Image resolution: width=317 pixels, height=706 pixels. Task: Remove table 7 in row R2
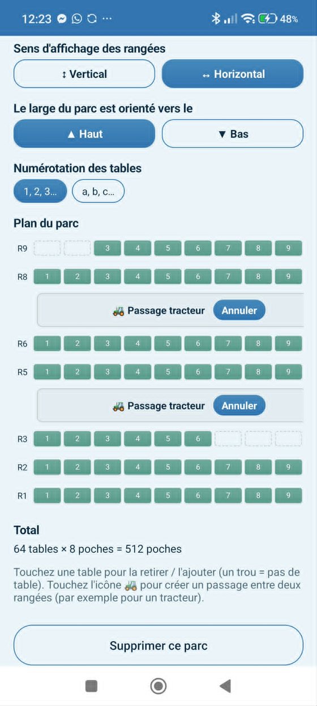pyautogui.click(x=228, y=467)
